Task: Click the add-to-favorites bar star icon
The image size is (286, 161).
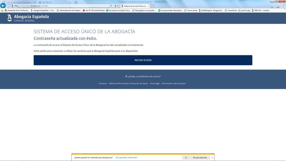Action: [x=2, y=11]
